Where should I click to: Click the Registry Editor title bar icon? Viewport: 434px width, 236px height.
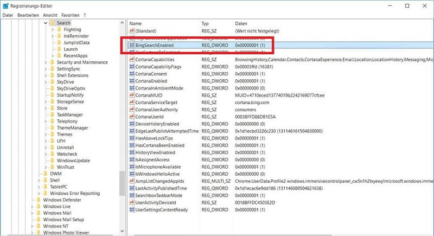tap(5, 6)
